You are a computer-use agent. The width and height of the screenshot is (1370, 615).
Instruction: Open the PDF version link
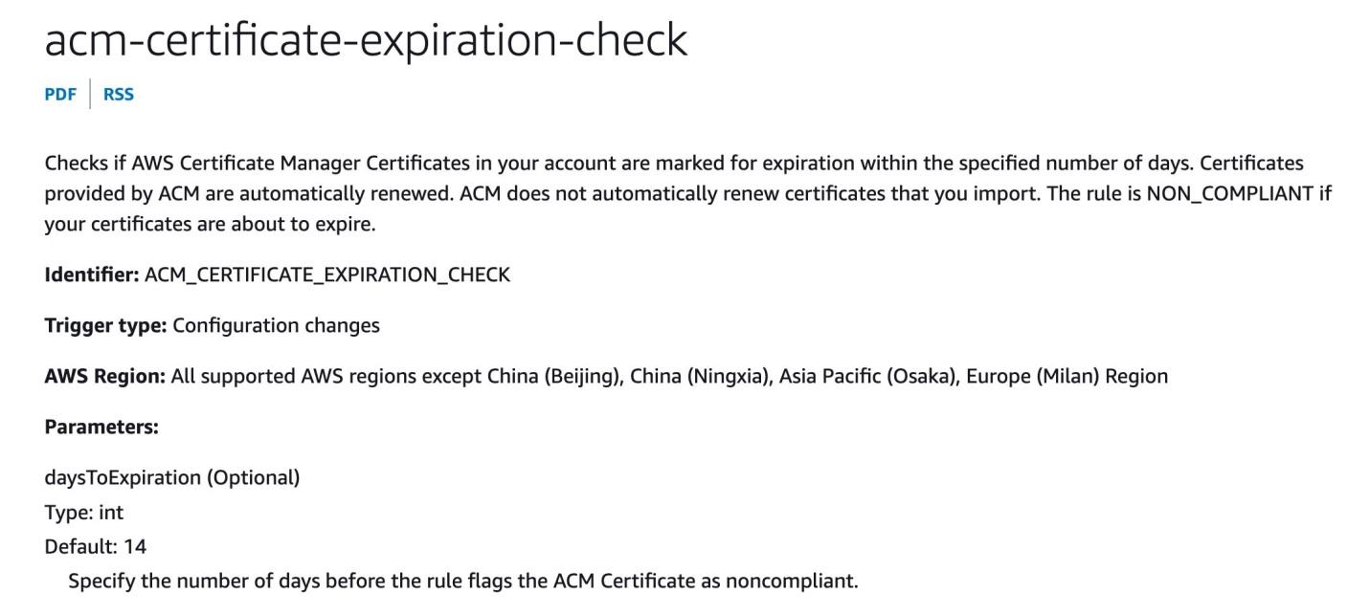pyautogui.click(x=60, y=94)
